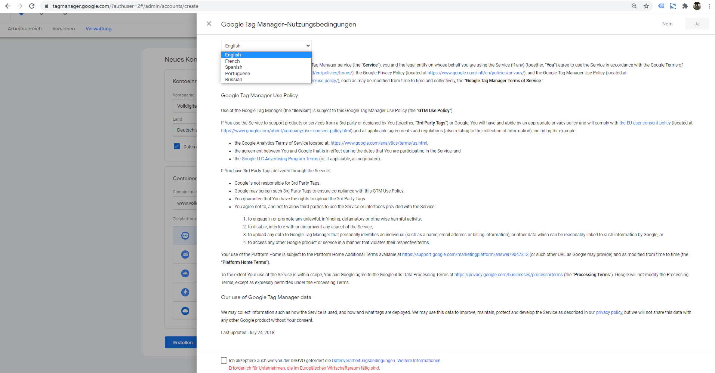Uncheck the Daten checkbox in Kontoeinrichtung
The image size is (715, 373).
pyautogui.click(x=177, y=146)
